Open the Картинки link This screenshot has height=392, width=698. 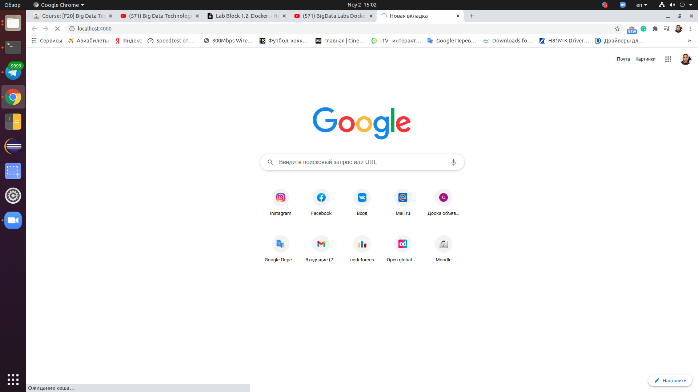click(645, 59)
